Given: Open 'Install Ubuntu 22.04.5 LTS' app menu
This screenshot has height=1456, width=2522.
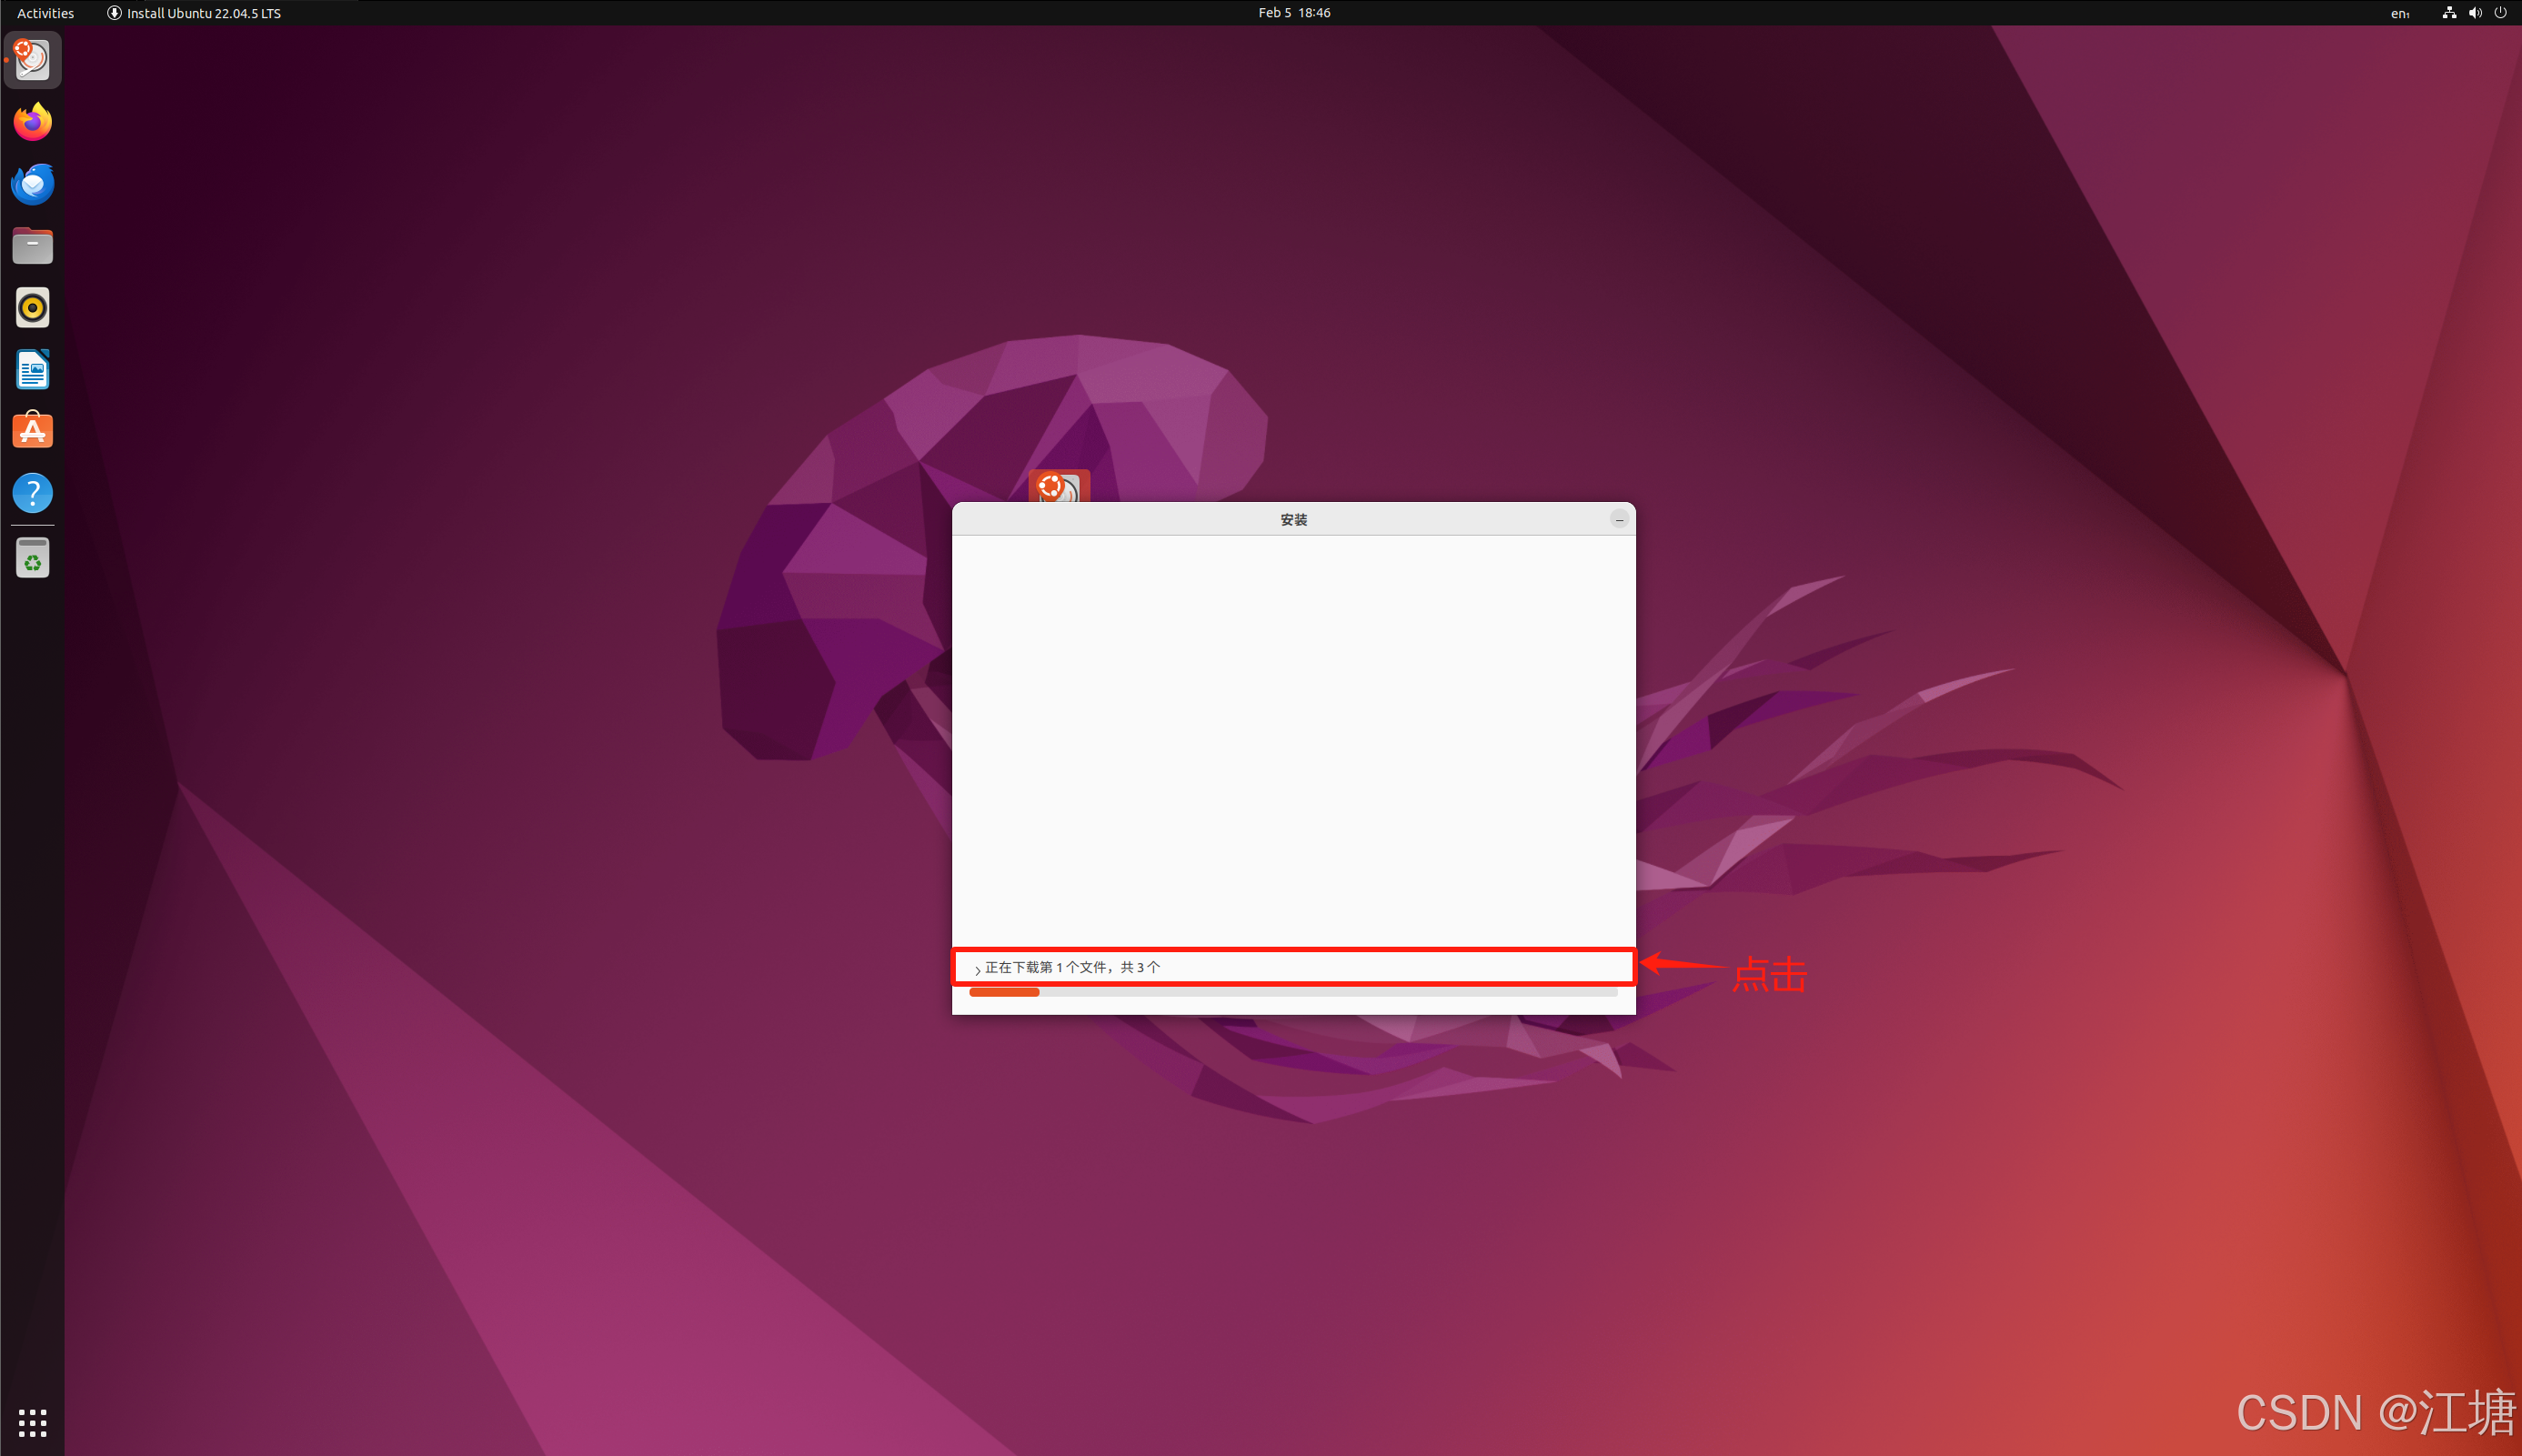Looking at the screenshot, I should tap(194, 13).
